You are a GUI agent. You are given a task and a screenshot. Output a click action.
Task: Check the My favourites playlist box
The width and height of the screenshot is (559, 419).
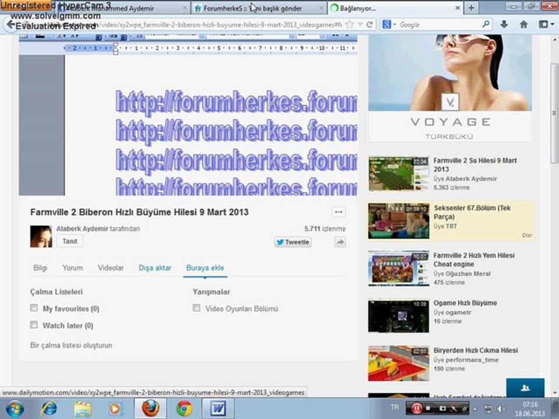[34, 308]
